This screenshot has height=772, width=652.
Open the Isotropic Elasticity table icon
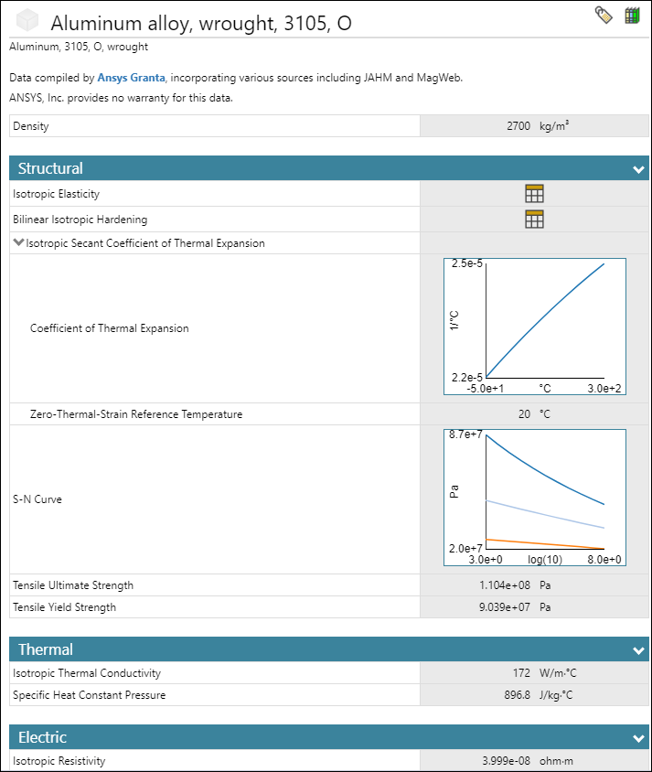pyautogui.click(x=534, y=193)
